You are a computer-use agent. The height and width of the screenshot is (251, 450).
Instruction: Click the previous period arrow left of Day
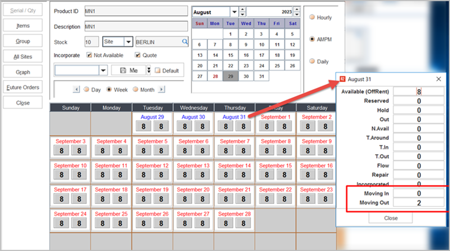pyautogui.click(x=76, y=89)
